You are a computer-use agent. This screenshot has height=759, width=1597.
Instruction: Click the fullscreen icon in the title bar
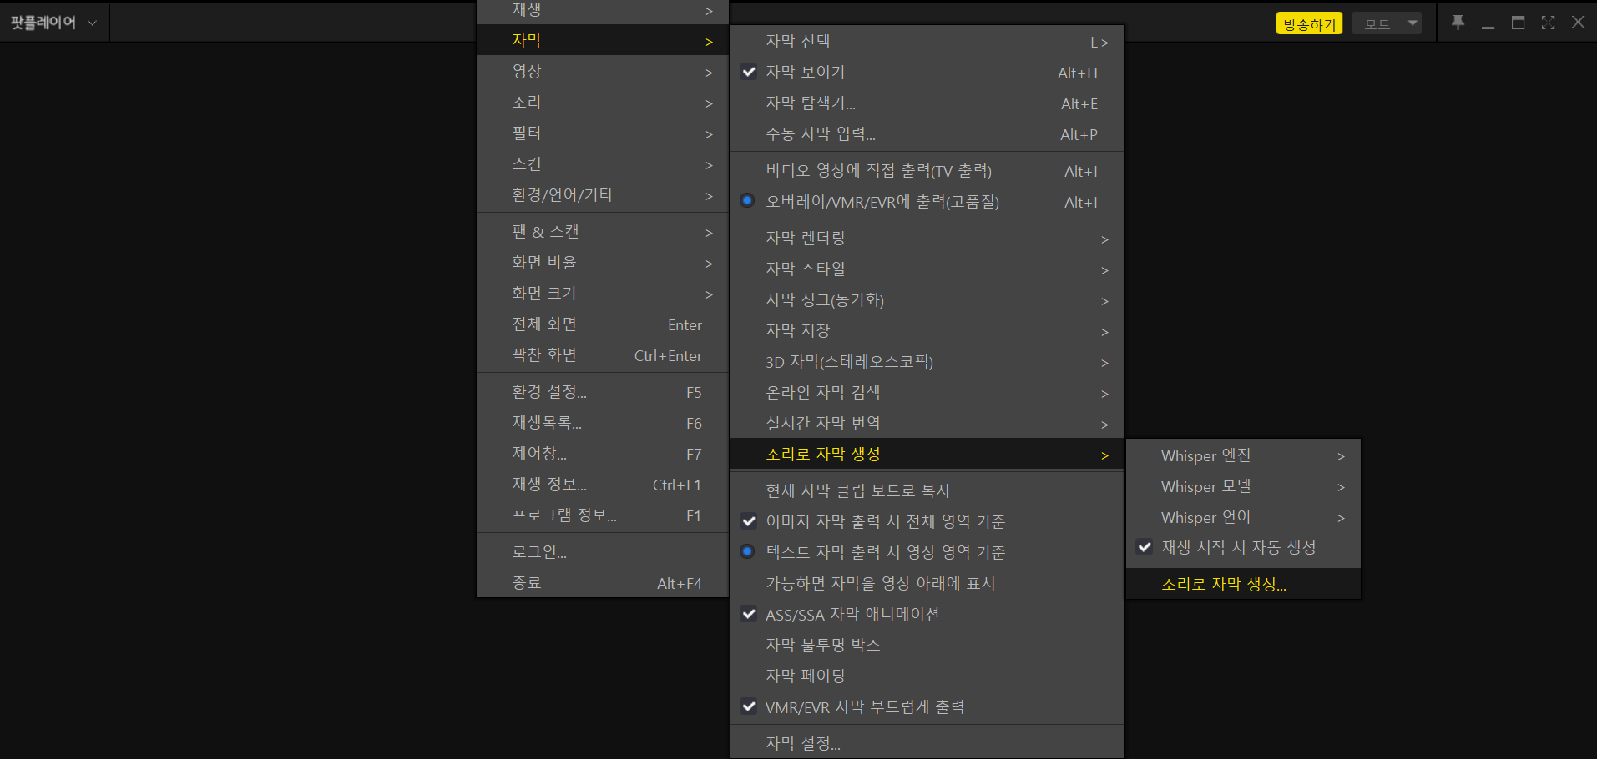[x=1549, y=23]
